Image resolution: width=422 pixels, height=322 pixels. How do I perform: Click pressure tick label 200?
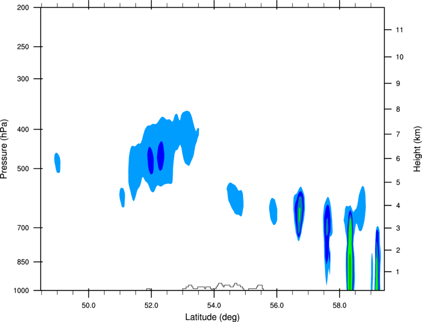tap(23, 7)
